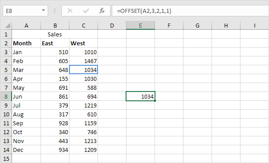Click the East header cell
The image size is (269, 163).
pos(55,43)
